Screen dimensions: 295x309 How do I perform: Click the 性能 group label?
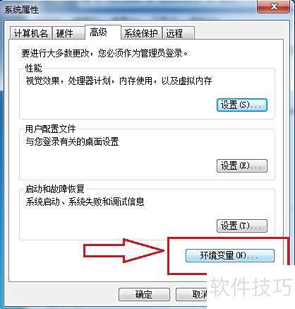click(x=33, y=69)
